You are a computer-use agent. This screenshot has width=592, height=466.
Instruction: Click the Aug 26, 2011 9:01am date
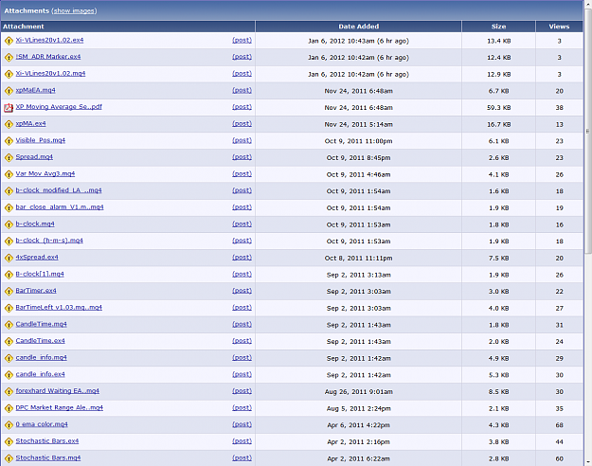tap(358, 392)
